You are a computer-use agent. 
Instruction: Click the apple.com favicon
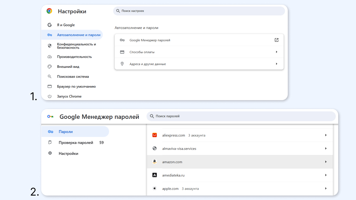155,188
